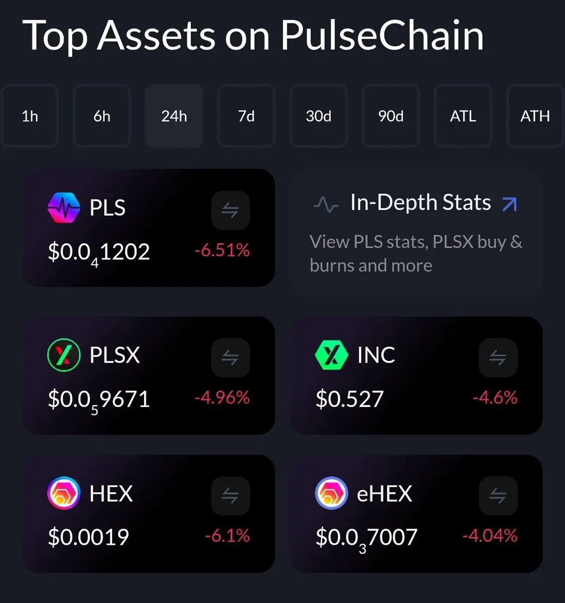The width and height of the screenshot is (565, 603).
Task: Select the 30d timeframe tab
Action: click(x=318, y=116)
